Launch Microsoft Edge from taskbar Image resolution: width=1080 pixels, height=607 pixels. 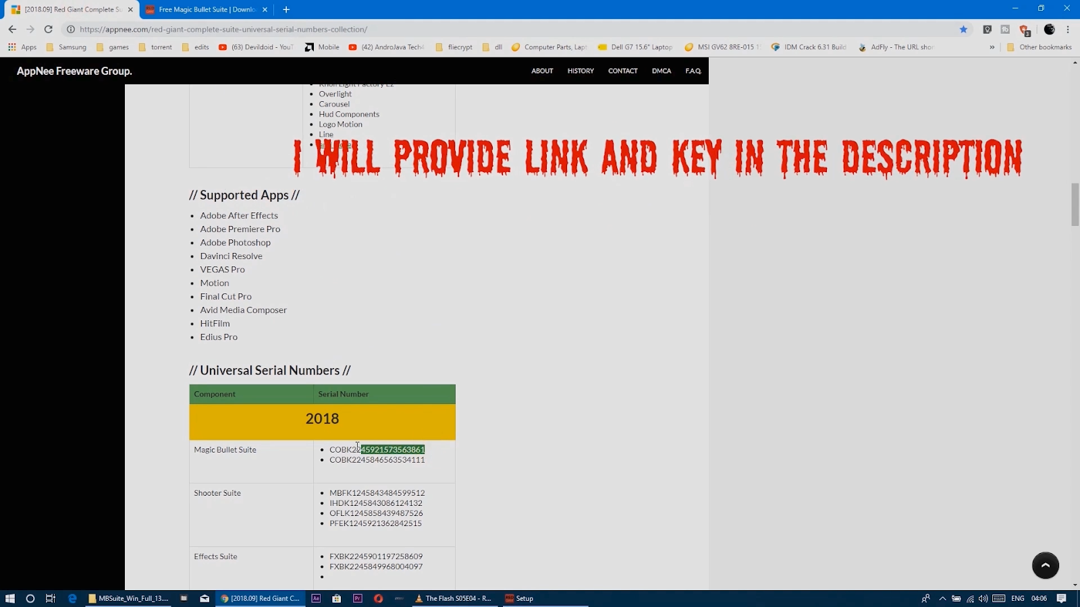[x=72, y=598]
